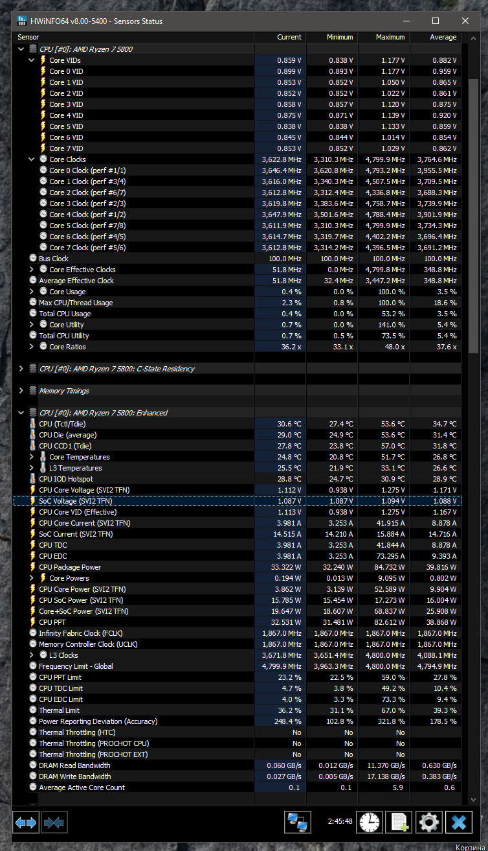Image resolution: width=488 pixels, height=851 pixels.
Task: Select the CPU EDC Limit row
Action: pos(238,699)
